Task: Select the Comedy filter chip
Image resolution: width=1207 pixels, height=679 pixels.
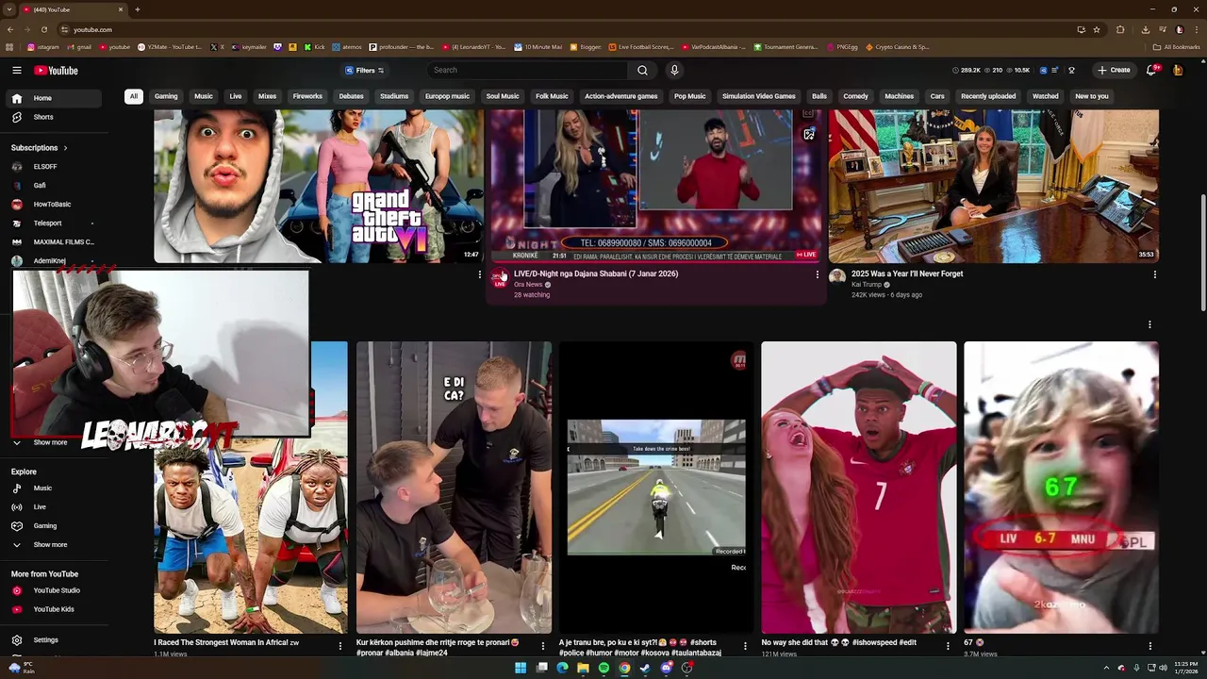Action: [855, 96]
